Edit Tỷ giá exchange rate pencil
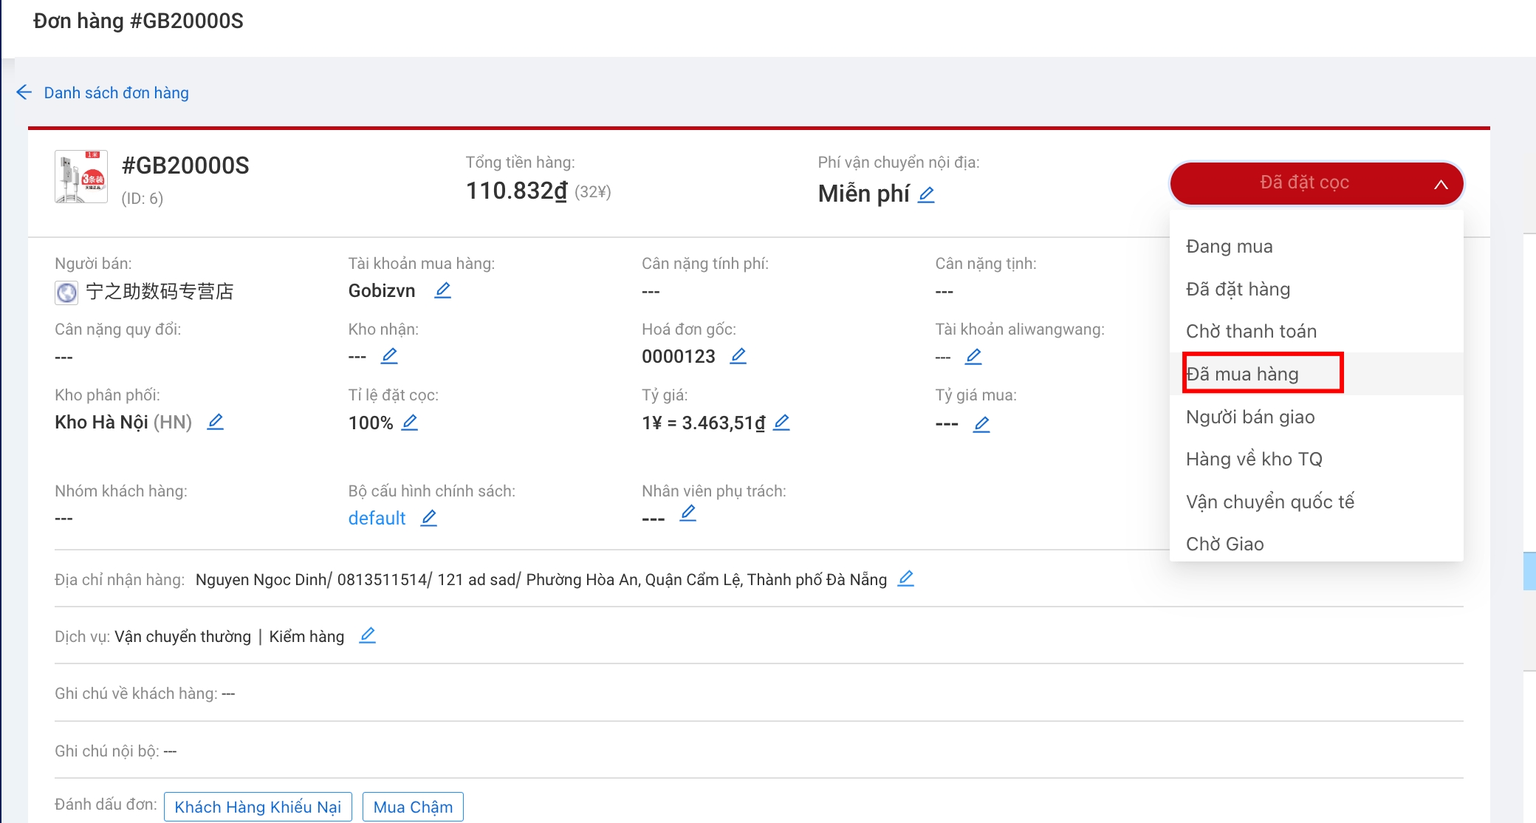This screenshot has height=823, width=1536. point(781,423)
